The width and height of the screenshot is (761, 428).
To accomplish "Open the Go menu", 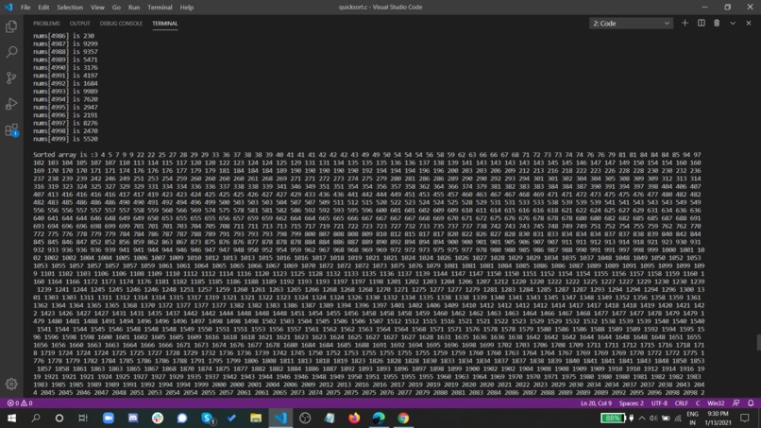I will pyautogui.click(x=116, y=8).
